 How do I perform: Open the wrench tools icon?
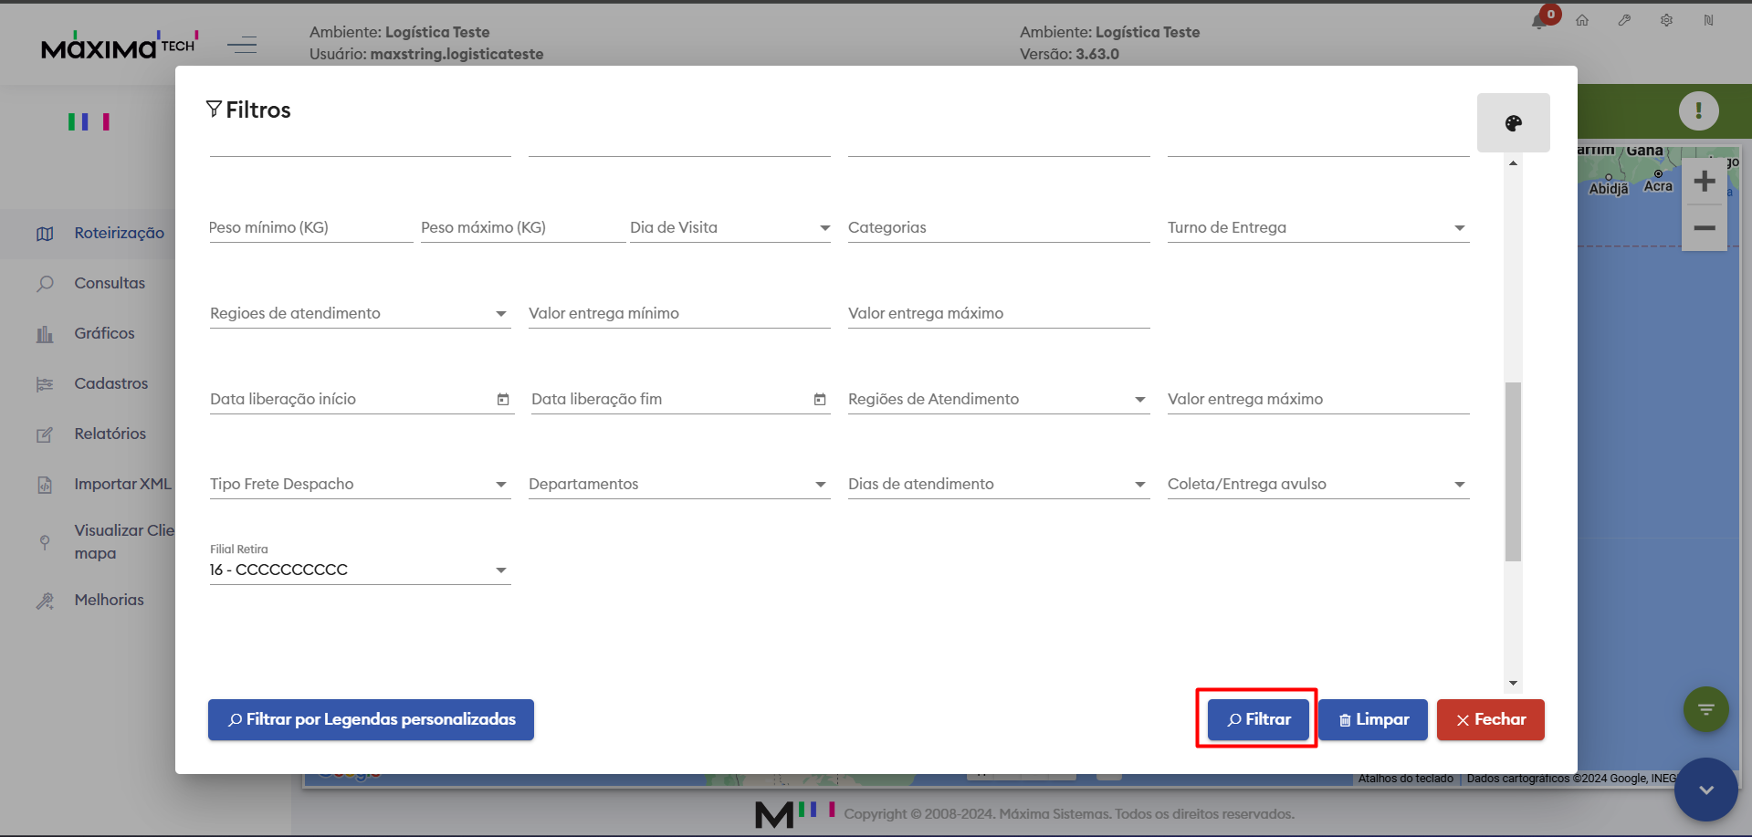1624,20
